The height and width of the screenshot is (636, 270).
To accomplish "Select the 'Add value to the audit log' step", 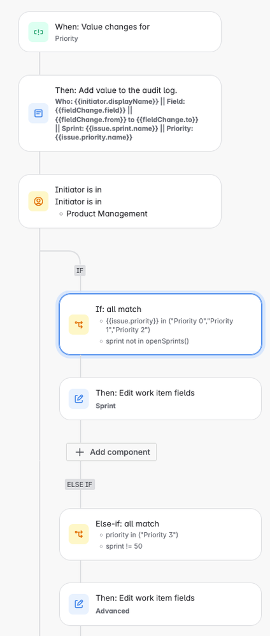I will point(120,113).
